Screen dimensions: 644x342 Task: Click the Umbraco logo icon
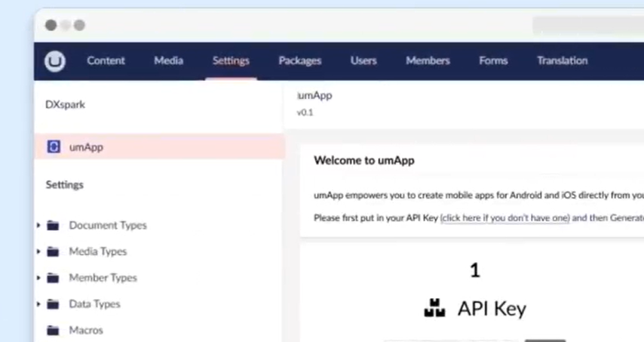(x=55, y=61)
